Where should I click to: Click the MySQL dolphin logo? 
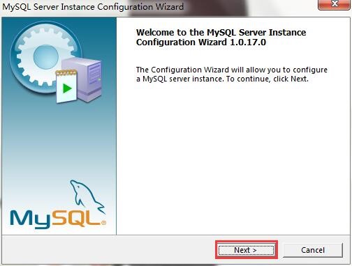click(58, 204)
